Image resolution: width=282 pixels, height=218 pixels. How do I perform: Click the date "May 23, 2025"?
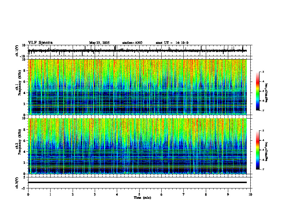(99, 43)
